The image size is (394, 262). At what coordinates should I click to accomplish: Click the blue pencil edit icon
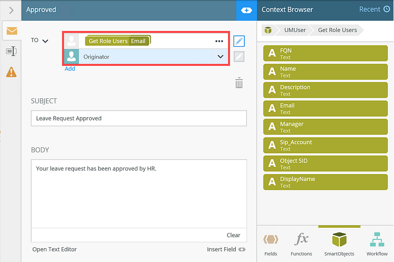[x=239, y=41]
